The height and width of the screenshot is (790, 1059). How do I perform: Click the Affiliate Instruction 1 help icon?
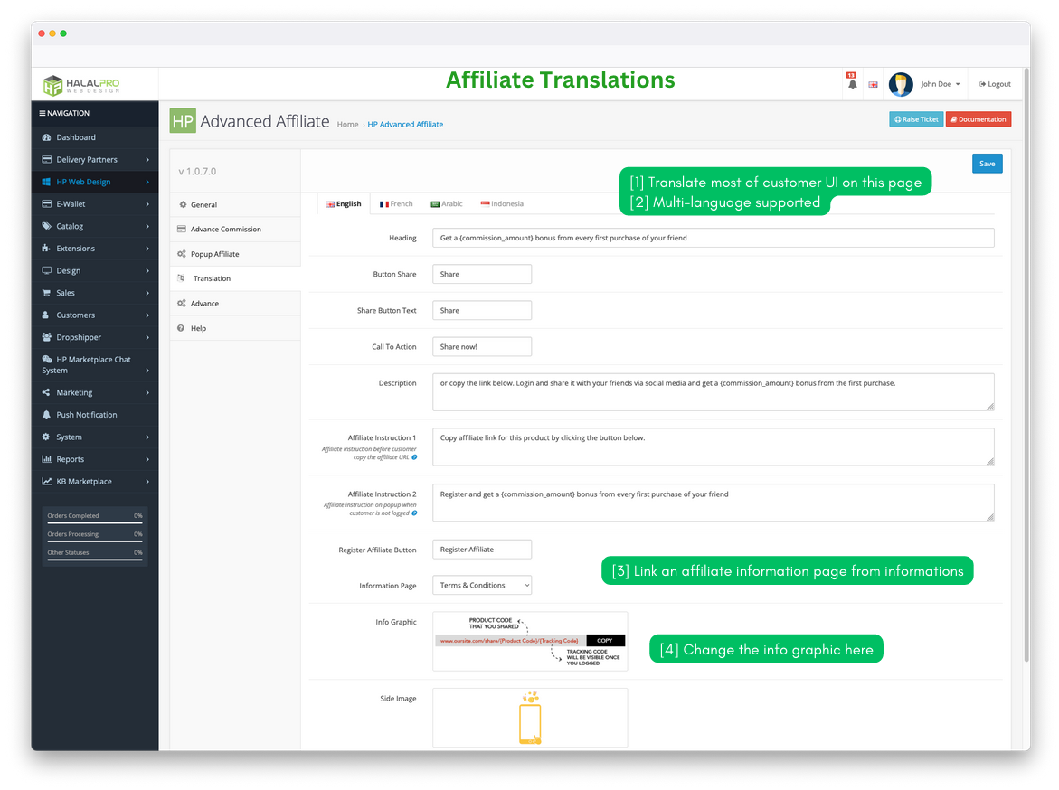click(415, 457)
